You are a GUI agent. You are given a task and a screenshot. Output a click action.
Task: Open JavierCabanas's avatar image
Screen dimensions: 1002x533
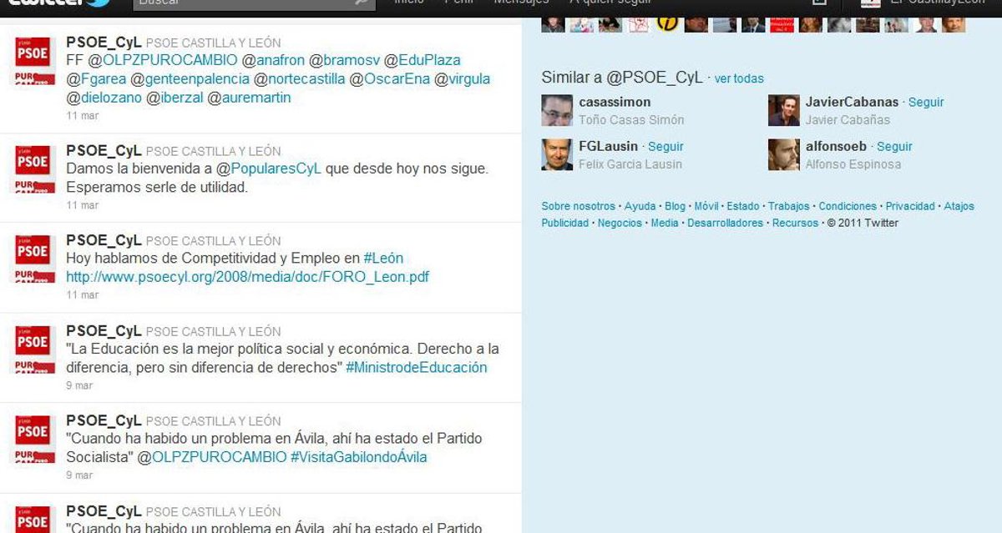[x=784, y=111]
